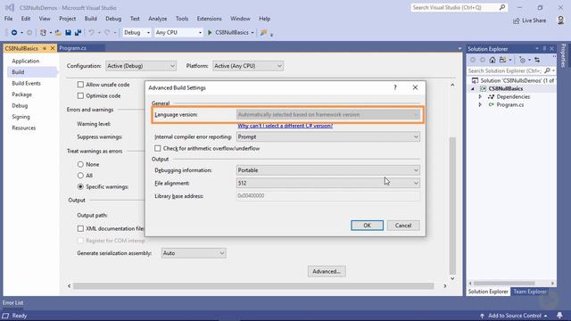Click Switch Views icon in Solution Explorer
This screenshot has width=571, height=321.
click(503, 60)
